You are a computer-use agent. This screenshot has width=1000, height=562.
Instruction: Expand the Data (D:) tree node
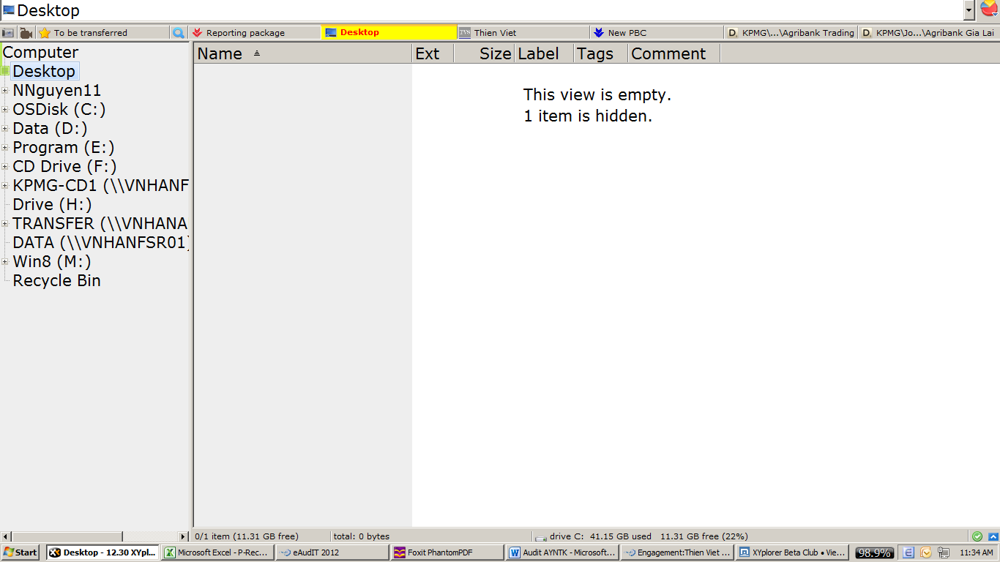[x=5, y=129]
